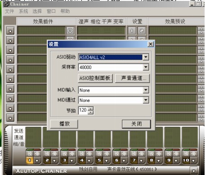Open the 文件 menu
The width and height of the screenshot is (205, 175).
tap(9, 11)
